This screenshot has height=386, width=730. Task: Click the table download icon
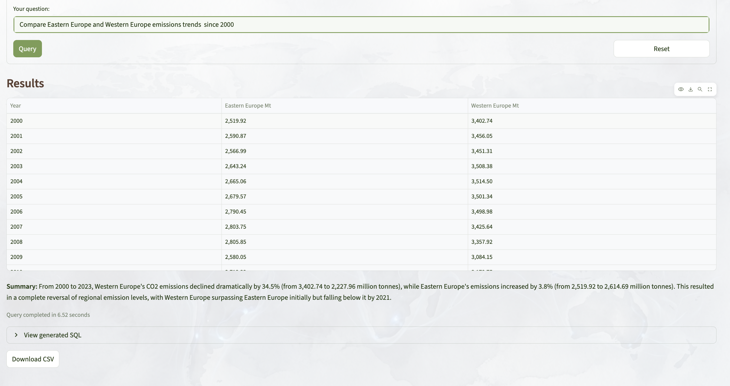click(690, 89)
